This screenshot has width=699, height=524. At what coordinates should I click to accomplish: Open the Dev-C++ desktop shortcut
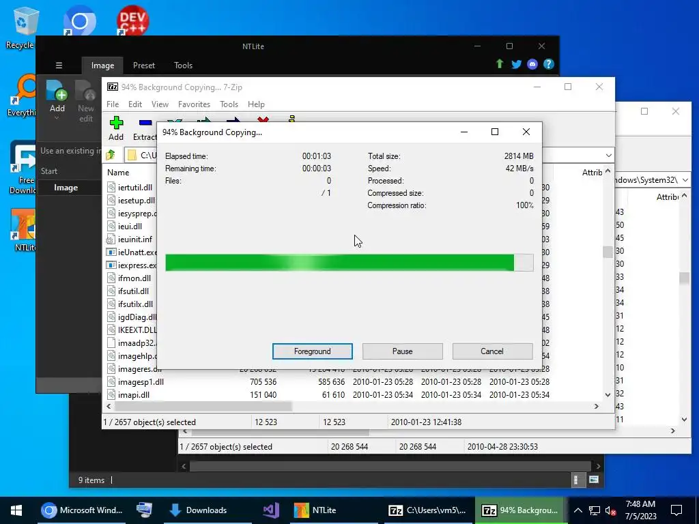pyautogui.click(x=132, y=20)
